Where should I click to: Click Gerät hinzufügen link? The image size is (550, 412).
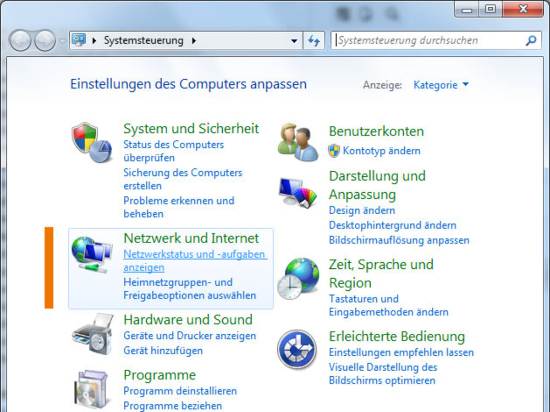click(x=163, y=351)
